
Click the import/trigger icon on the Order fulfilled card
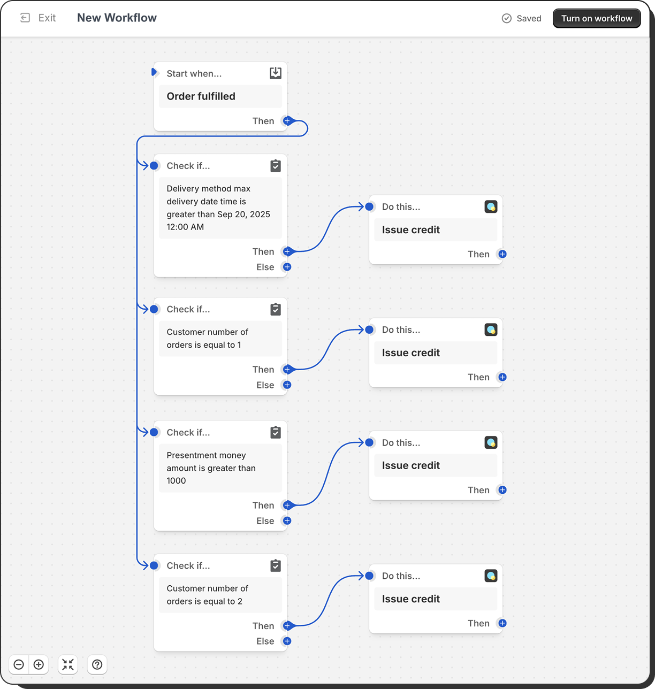coord(275,73)
